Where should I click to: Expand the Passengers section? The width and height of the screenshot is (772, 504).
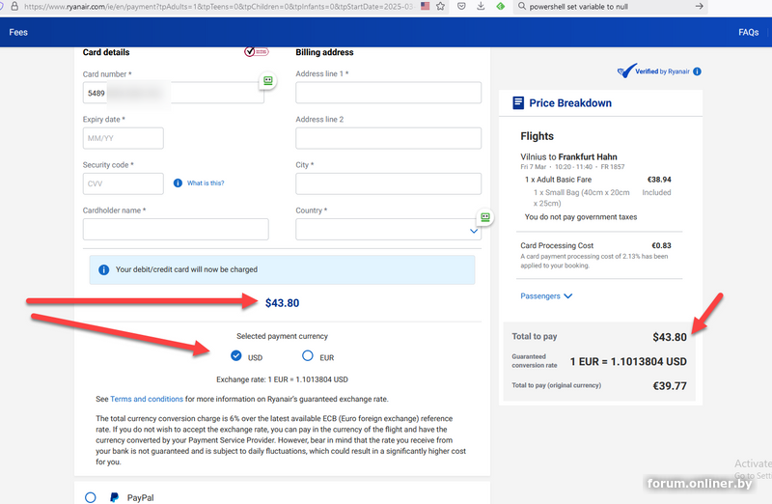click(546, 296)
